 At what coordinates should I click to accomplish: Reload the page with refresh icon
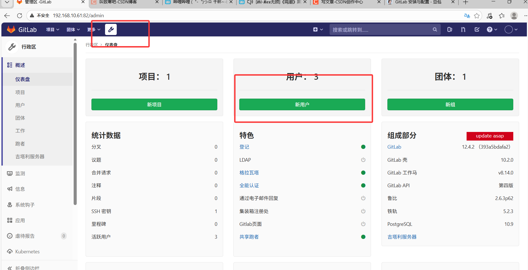(19, 16)
